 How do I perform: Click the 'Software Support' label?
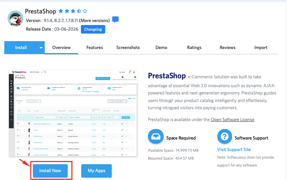pos(251,138)
